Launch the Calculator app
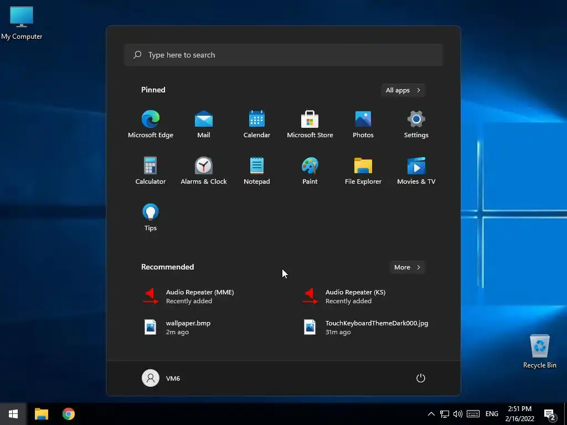 pyautogui.click(x=151, y=171)
